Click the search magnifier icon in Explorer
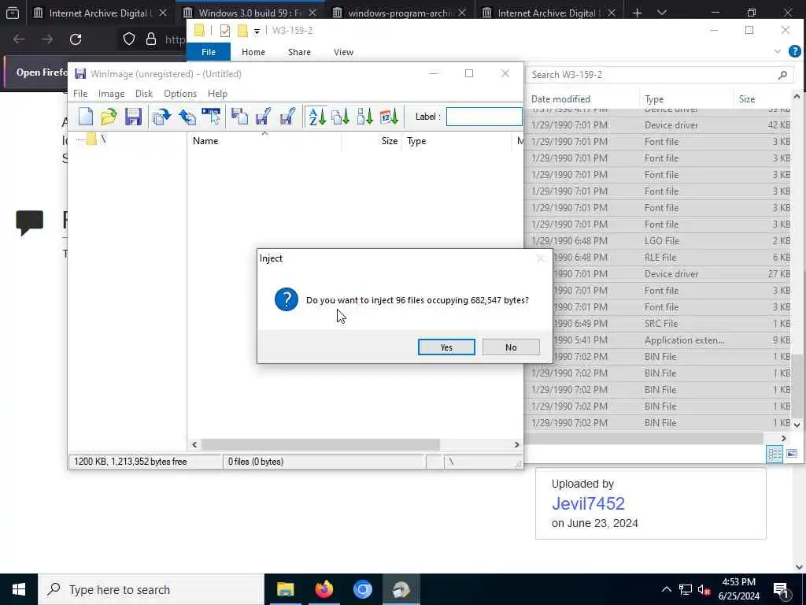 pos(782,75)
